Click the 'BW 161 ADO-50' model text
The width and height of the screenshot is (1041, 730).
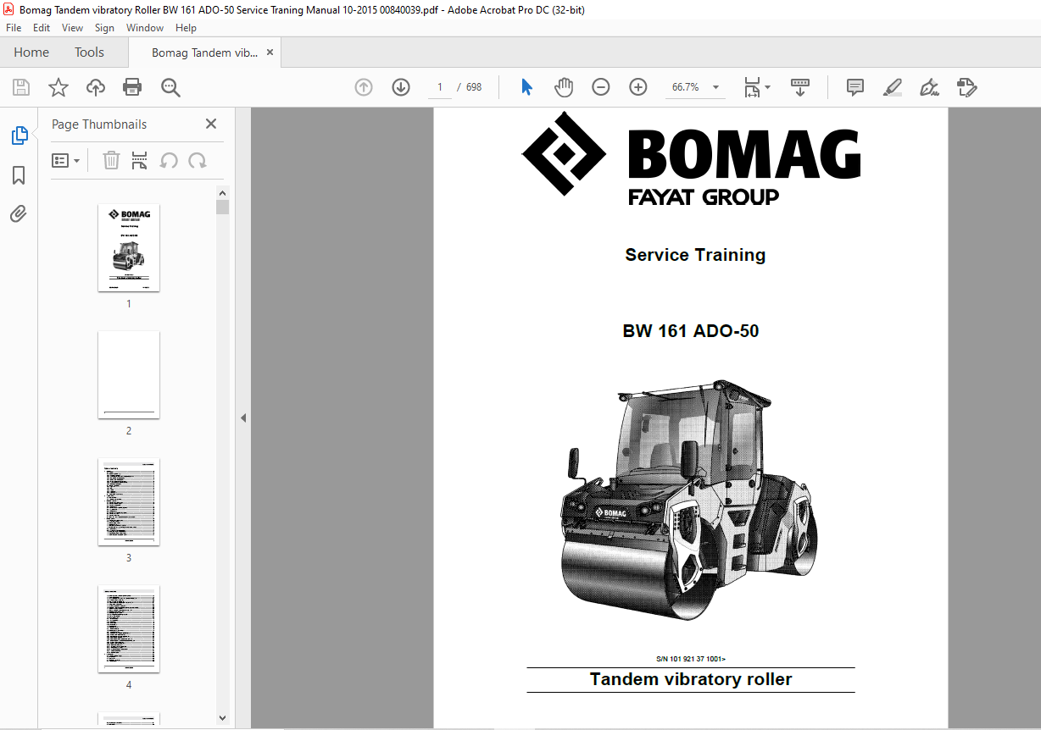(x=691, y=331)
